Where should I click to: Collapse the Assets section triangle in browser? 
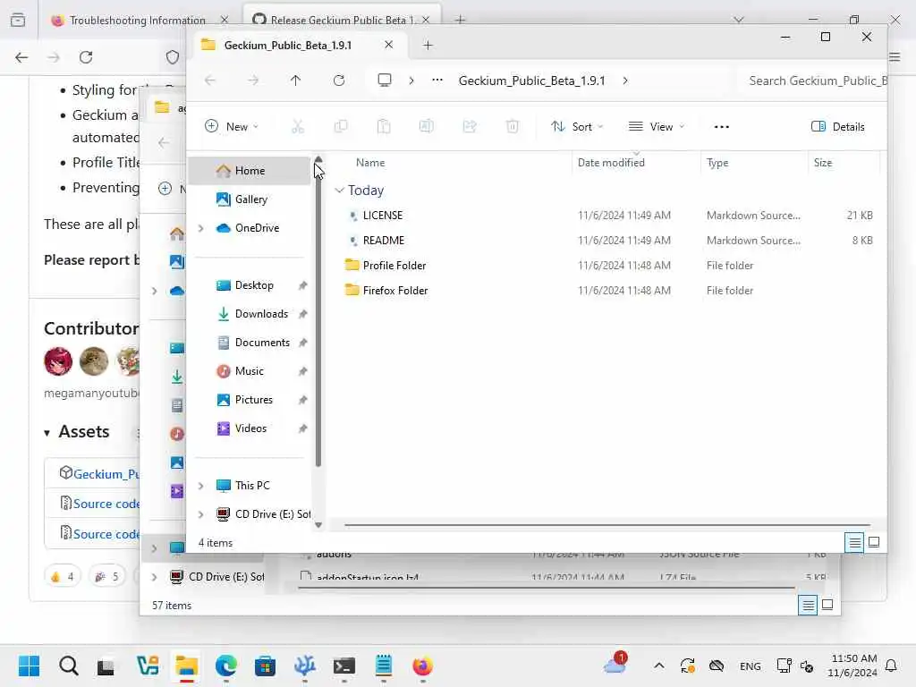(x=47, y=433)
